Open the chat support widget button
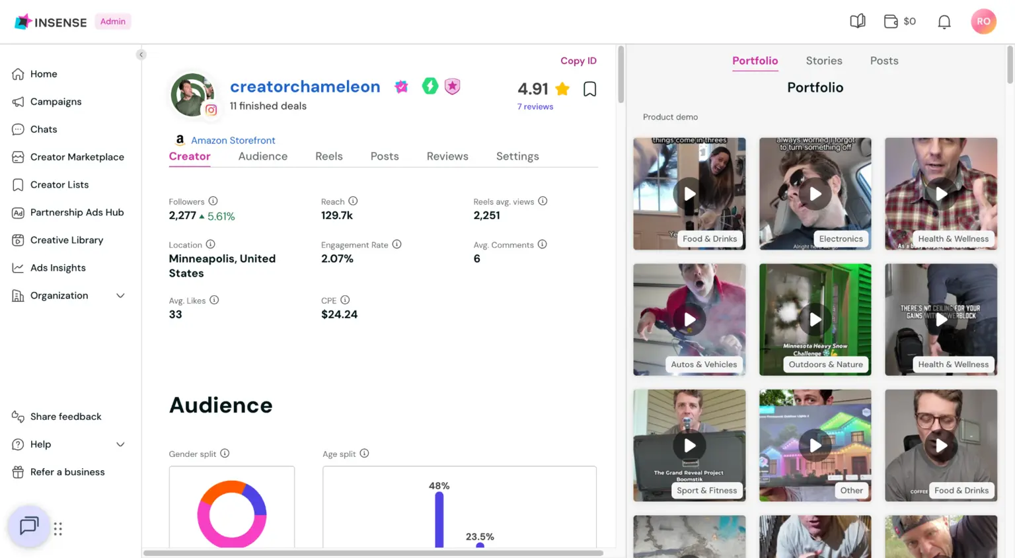Viewport: 1015px width, 558px height. (x=28, y=526)
